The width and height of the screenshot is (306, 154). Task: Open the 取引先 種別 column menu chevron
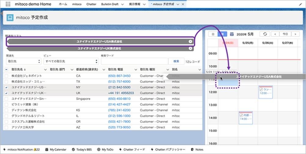click(168, 69)
